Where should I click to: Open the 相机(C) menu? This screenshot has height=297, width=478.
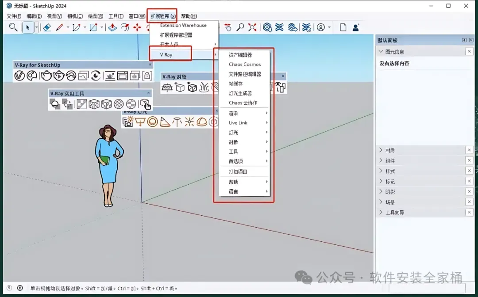75,16
